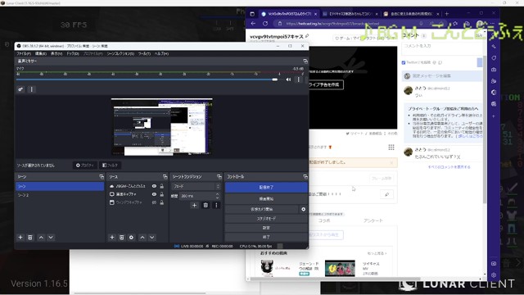Screen dimensions: 524x295
Task: Remove scene transition with trash icon
Action: pos(206,205)
